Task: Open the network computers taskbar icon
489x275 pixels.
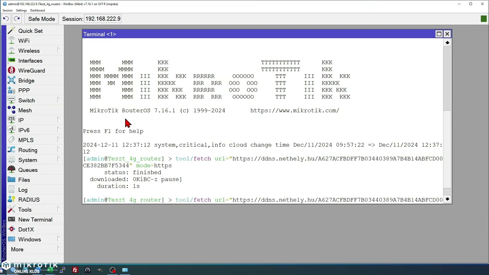Action: pos(62,270)
